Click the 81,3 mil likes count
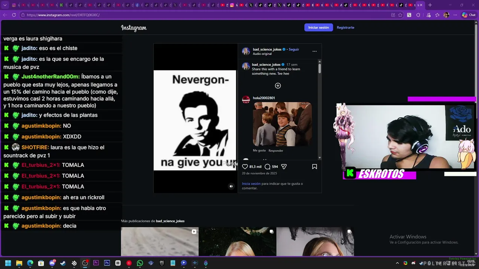Image resolution: width=479 pixels, height=269 pixels. coord(255,167)
